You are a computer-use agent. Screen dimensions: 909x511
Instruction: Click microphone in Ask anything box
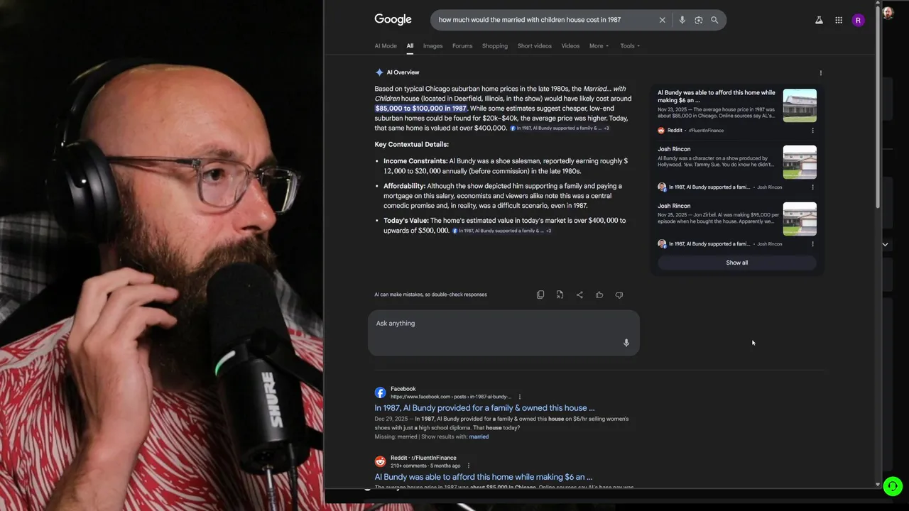(x=626, y=343)
